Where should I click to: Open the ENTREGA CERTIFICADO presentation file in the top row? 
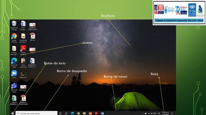click(33, 27)
